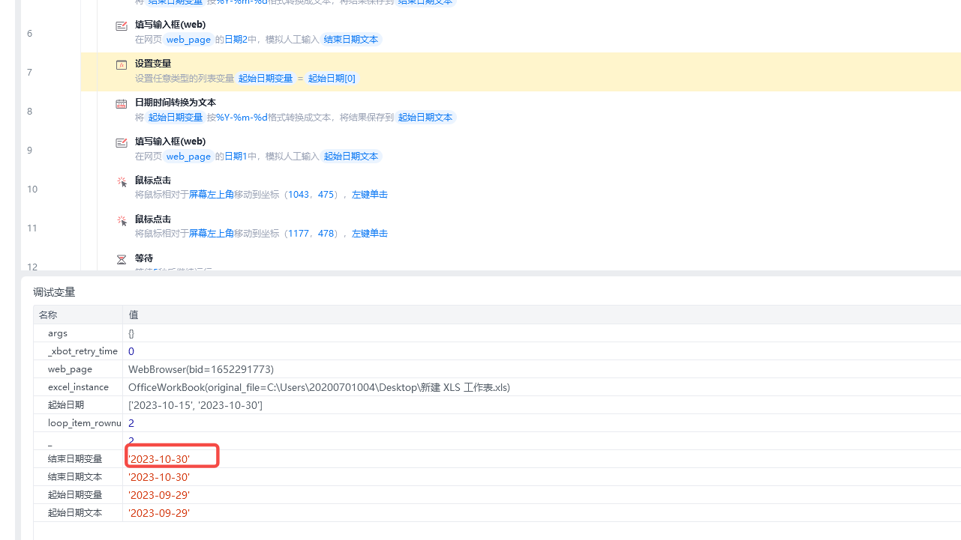The width and height of the screenshot is (961, 540).
Task: Select the 起始日期文本 variable row
Action: point(497,513)
